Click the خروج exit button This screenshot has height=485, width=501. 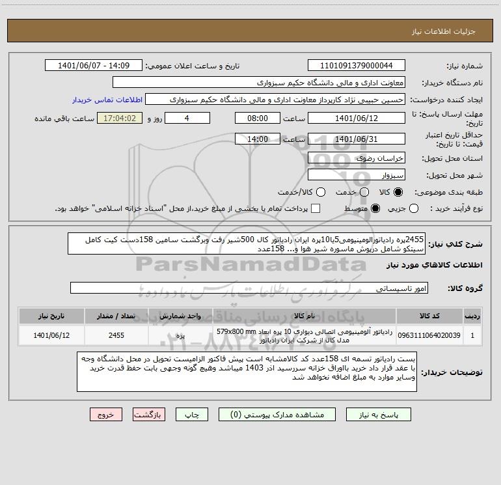106,415
